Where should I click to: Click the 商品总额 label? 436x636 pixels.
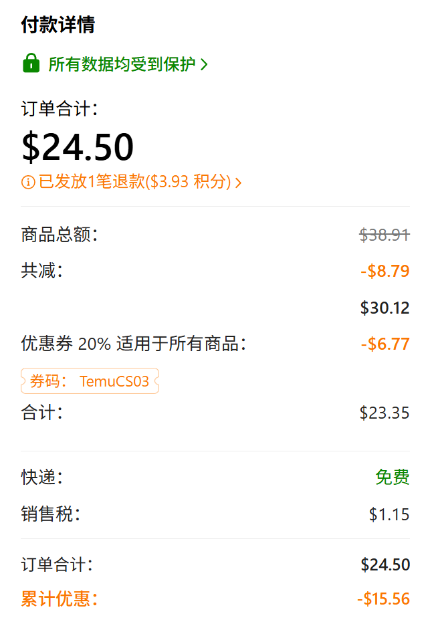click(60, 235)
